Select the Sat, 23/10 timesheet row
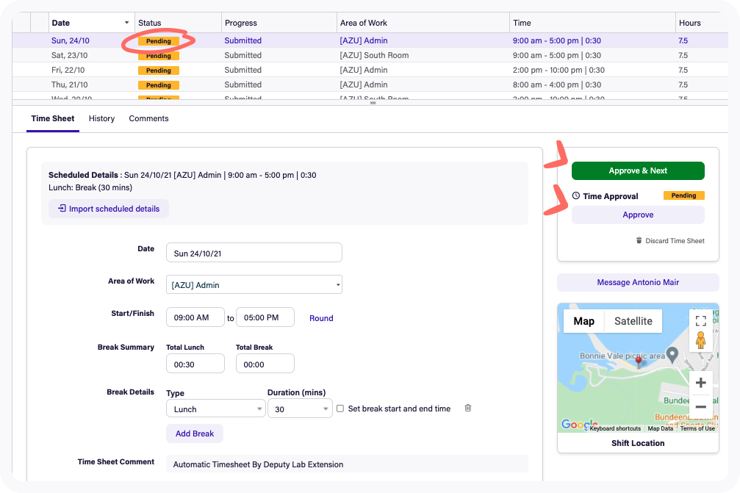 (x=370, y=55)
